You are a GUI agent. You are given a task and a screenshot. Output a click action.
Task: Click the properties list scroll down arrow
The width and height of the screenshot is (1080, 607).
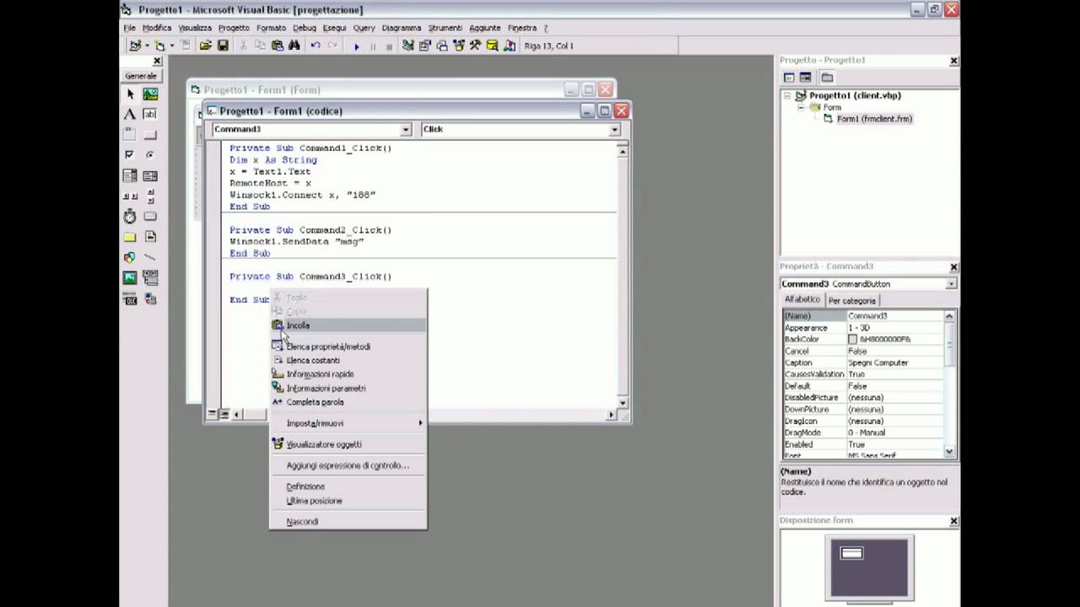point(949,452)
